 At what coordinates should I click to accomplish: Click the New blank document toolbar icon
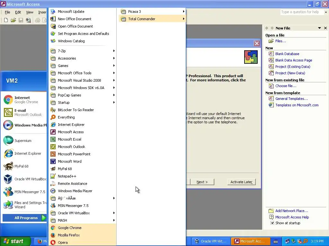[x=6, y=20]
